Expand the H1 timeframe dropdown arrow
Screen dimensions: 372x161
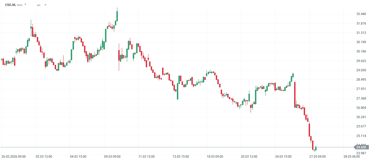pos(45,5)
